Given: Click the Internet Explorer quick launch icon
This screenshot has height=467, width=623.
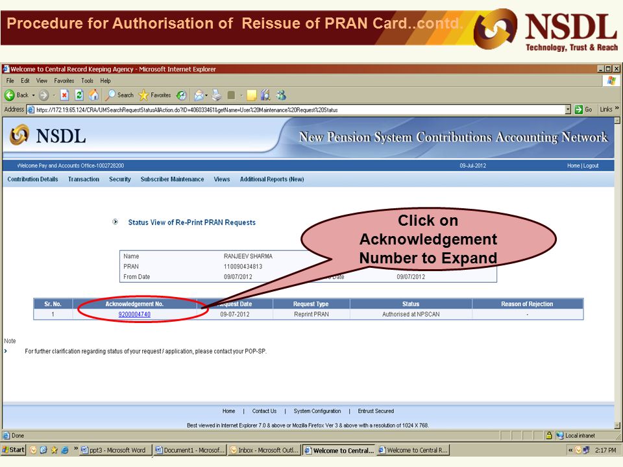Looking at the screenshot, I should click(65, 450).
